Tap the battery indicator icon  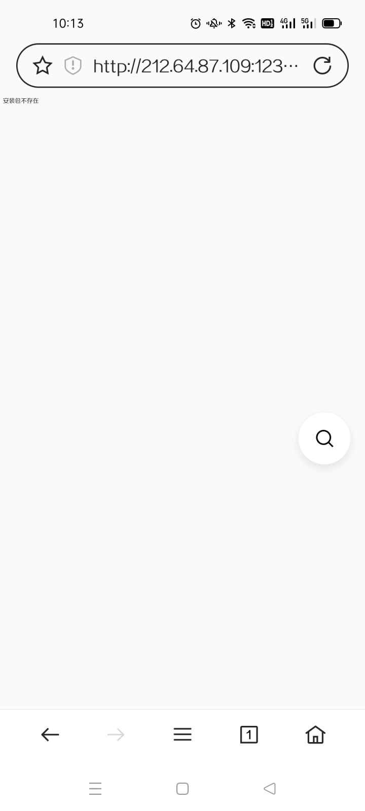click(332, 23)
